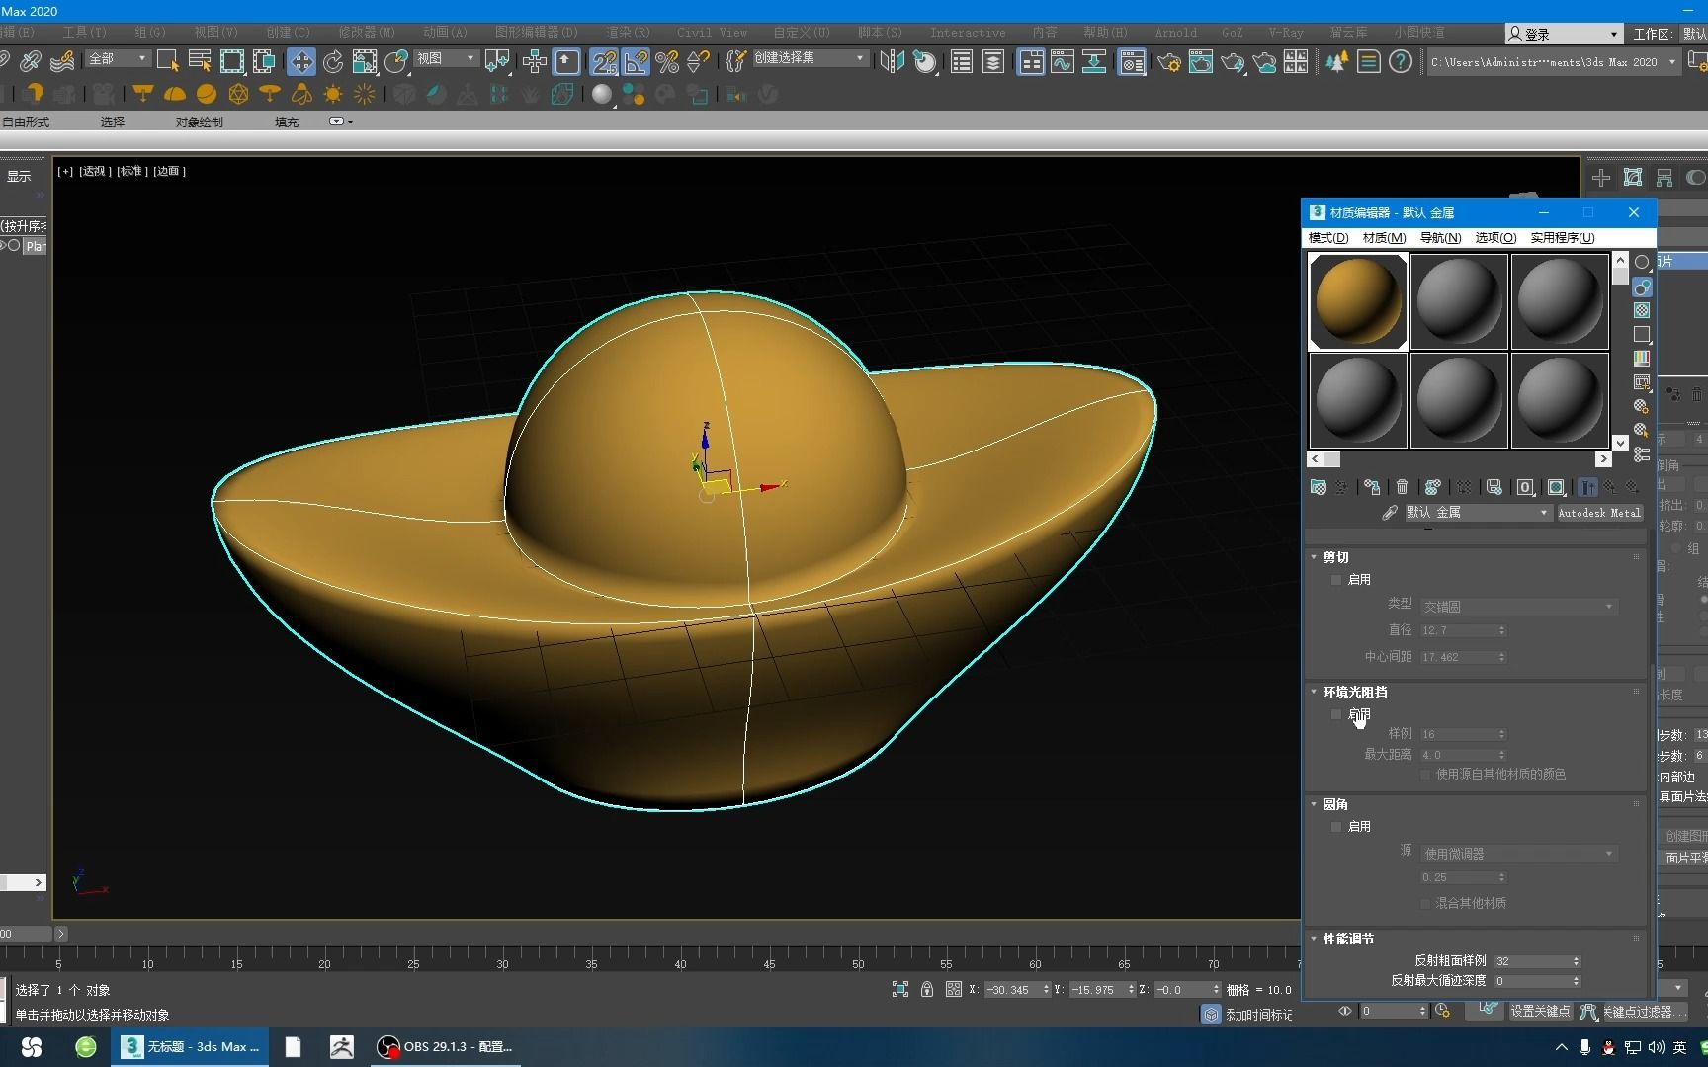Open the 渲染(R) menu
The height and width of the screenshot is (1067, 1708).
(x=627, y=32)
